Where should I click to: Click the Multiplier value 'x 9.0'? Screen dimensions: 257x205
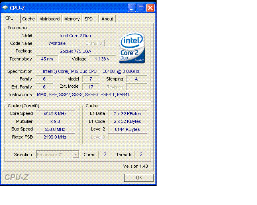(55, 121)
